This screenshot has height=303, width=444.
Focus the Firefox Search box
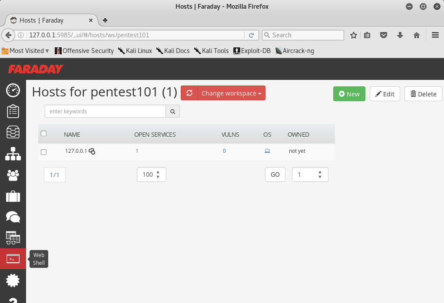(303, 35)
